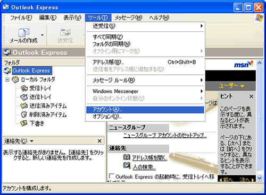This screenshot has width=266, height=195.
Task: Open the ユーザー dropdown
Action: tap(231, 86)
